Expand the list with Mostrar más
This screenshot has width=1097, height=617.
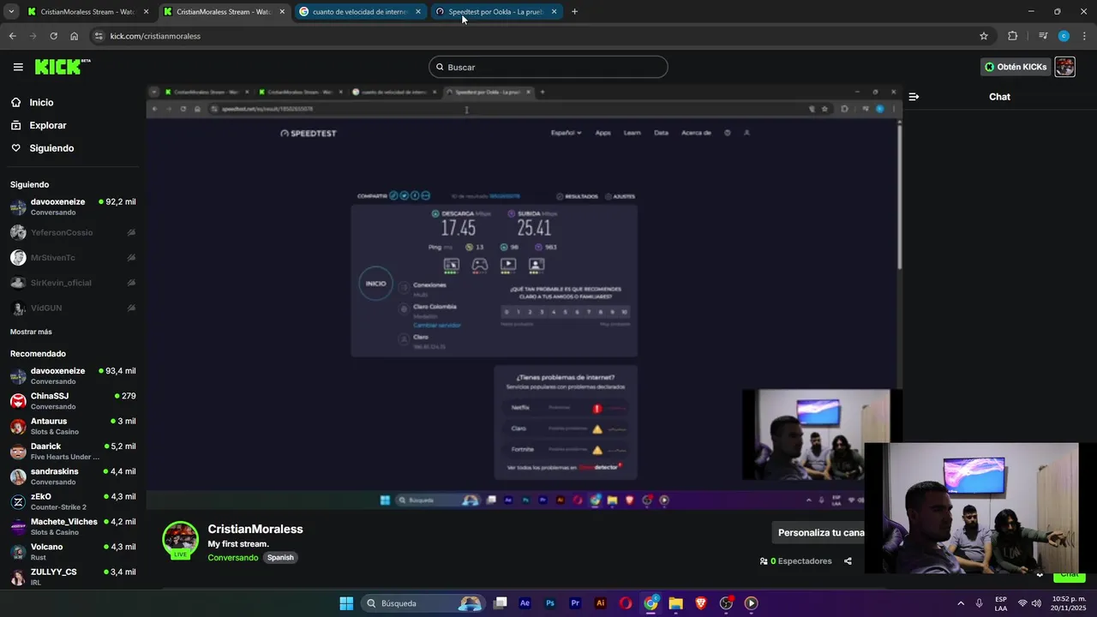click(x=31, y=332)
